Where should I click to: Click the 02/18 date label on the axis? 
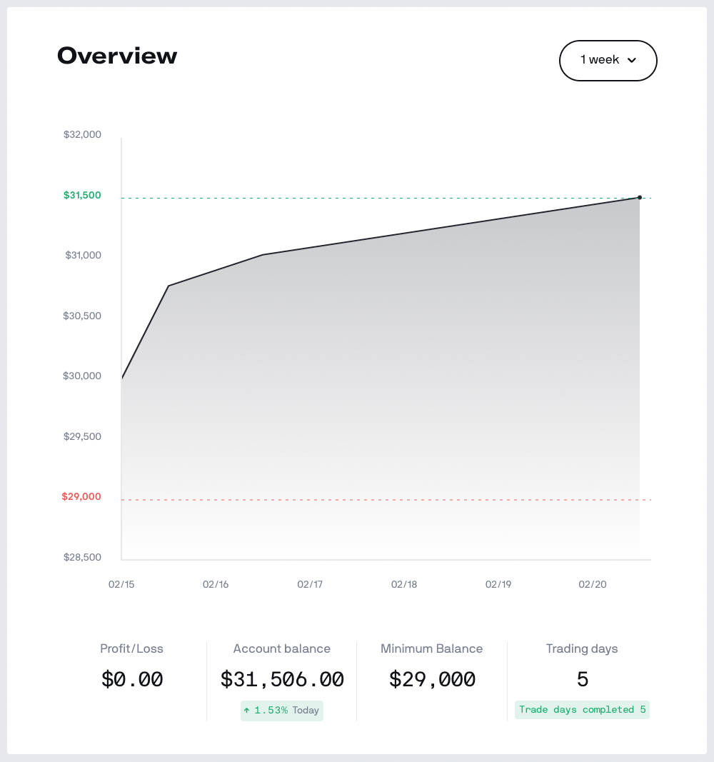404,584
